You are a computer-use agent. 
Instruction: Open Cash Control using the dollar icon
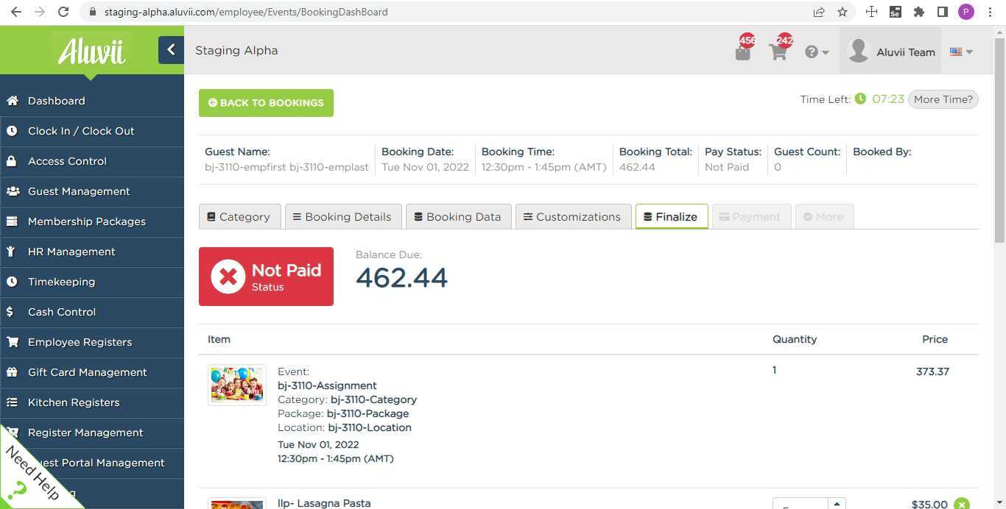coord(12,311)
